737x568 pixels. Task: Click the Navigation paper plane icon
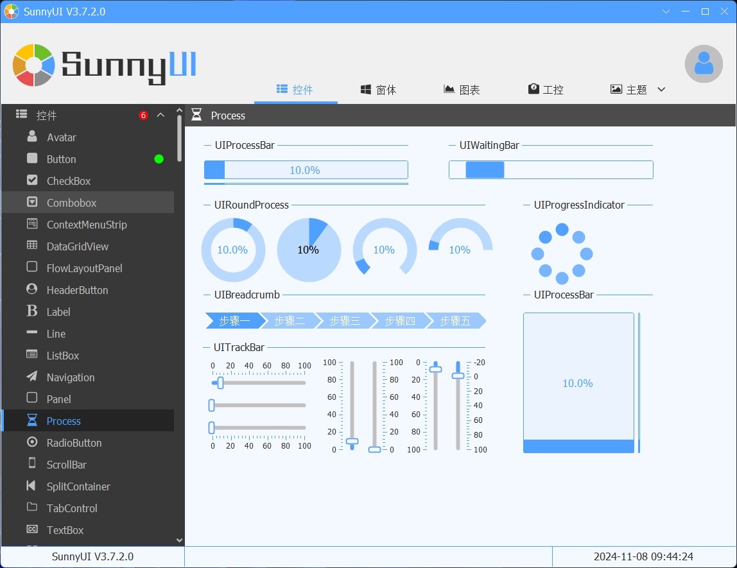[32, 377]
